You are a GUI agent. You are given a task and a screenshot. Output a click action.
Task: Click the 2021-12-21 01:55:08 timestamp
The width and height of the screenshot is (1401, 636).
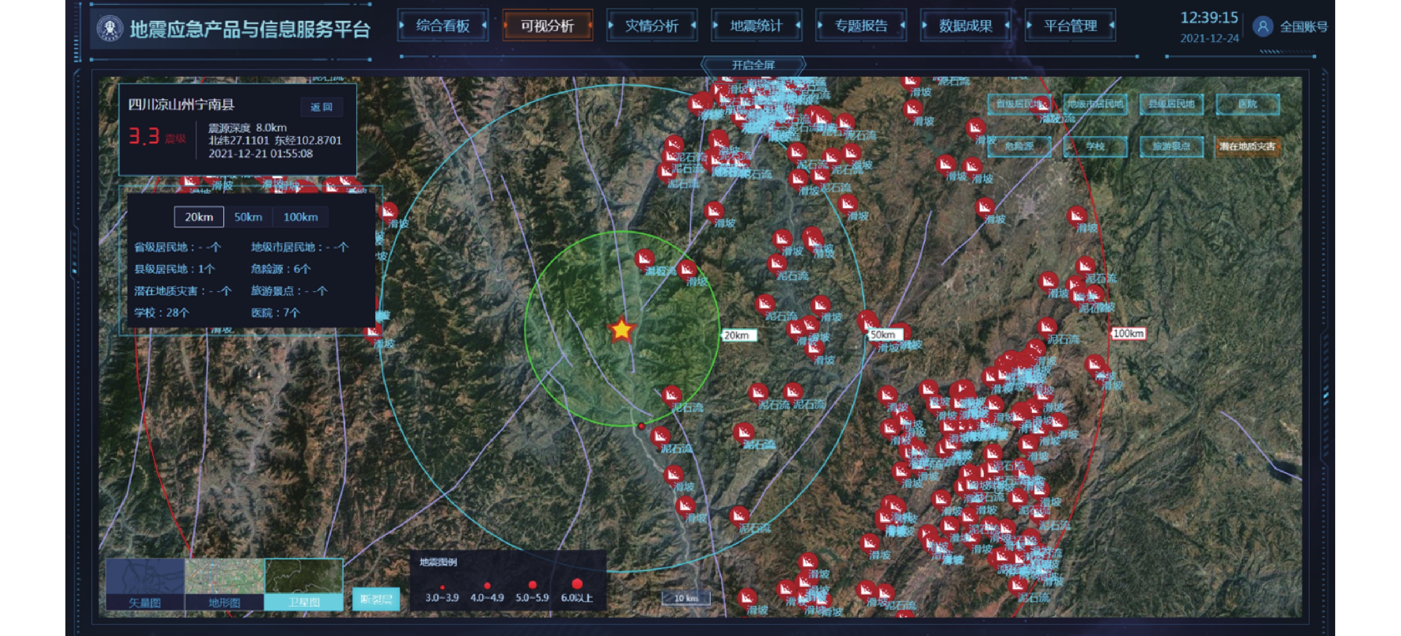click(261, 154)
